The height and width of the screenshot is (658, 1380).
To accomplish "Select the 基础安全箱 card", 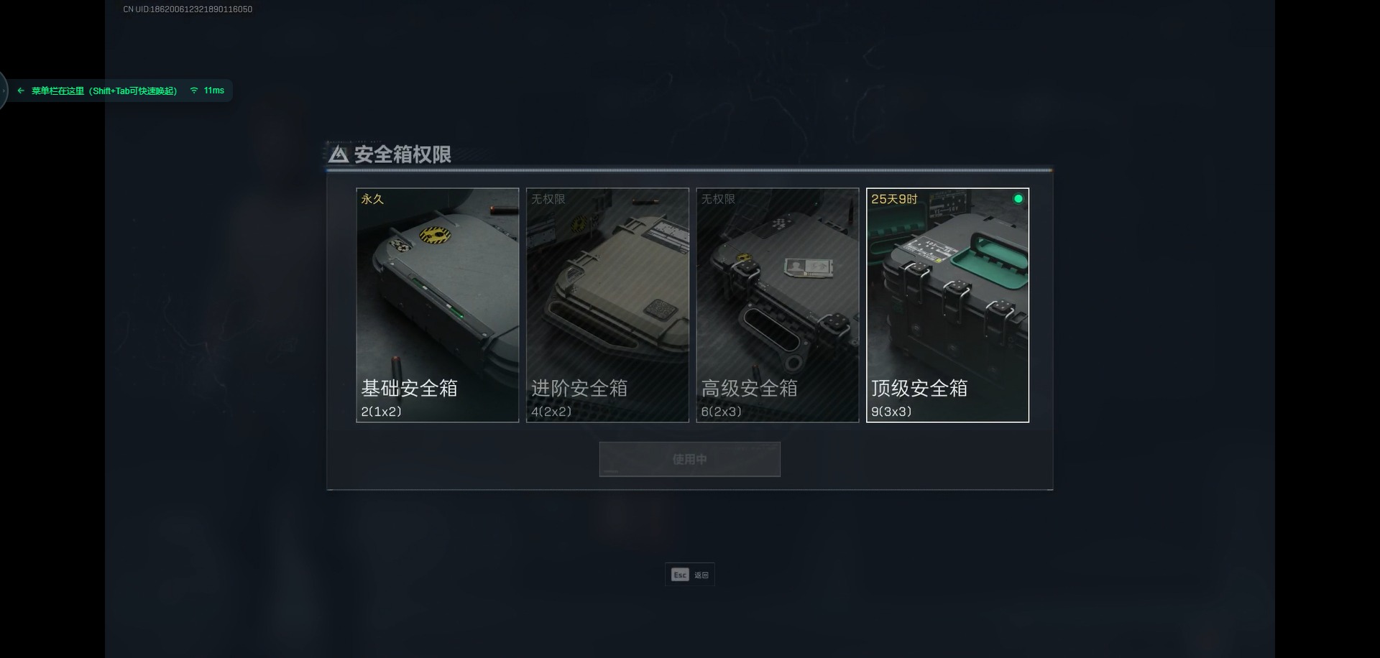I will (x=437, y=305).
